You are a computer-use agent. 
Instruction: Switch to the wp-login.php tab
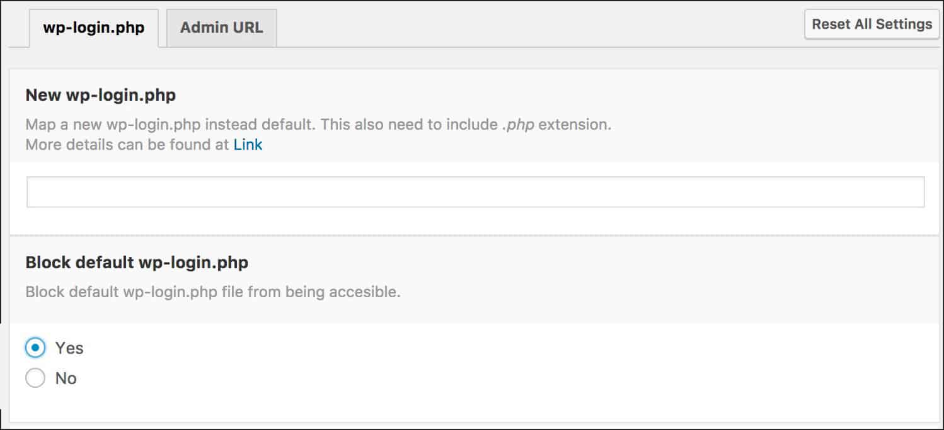click(93, 28)
